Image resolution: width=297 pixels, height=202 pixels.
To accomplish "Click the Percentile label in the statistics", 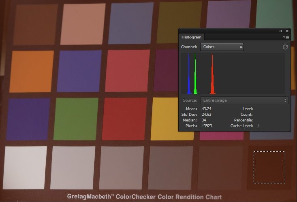I will [x=244, y=120].
